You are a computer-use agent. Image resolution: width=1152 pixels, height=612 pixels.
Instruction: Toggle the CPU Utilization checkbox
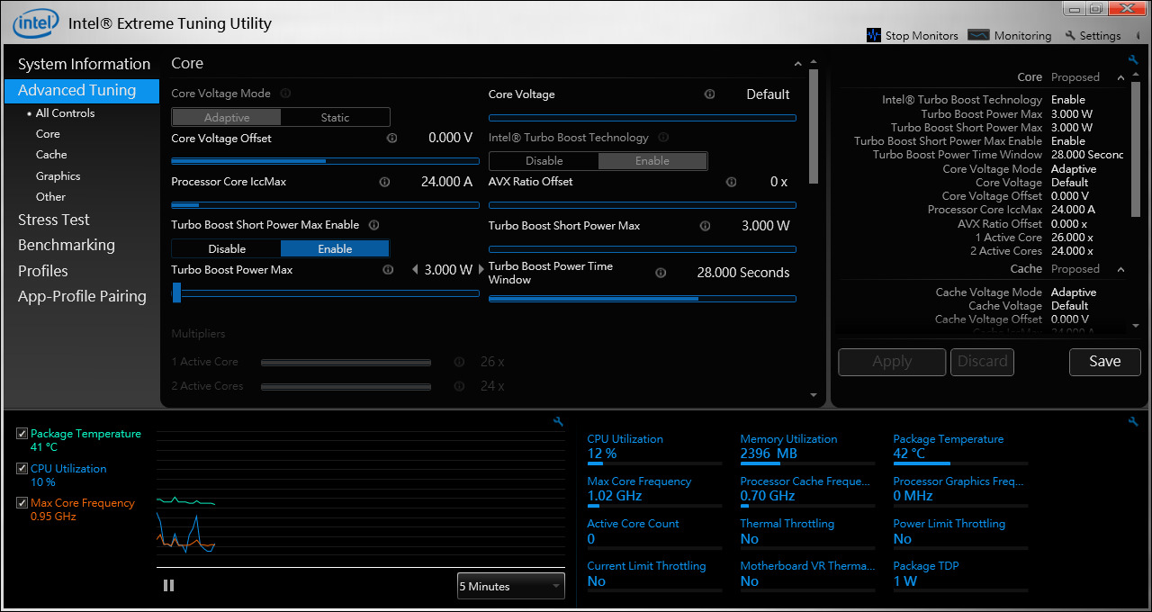click(x=22, y=469)
